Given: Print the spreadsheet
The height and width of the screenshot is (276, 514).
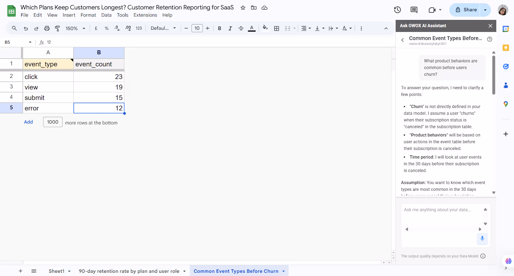Looking at the screenshot, I should pyautogui.click(x=47, y=28).
